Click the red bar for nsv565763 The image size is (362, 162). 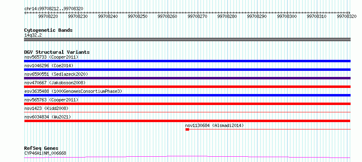coord(187,104)
